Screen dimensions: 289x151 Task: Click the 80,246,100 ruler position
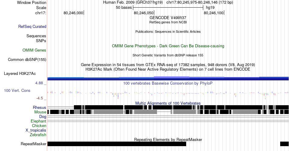(x=214, y=13)
